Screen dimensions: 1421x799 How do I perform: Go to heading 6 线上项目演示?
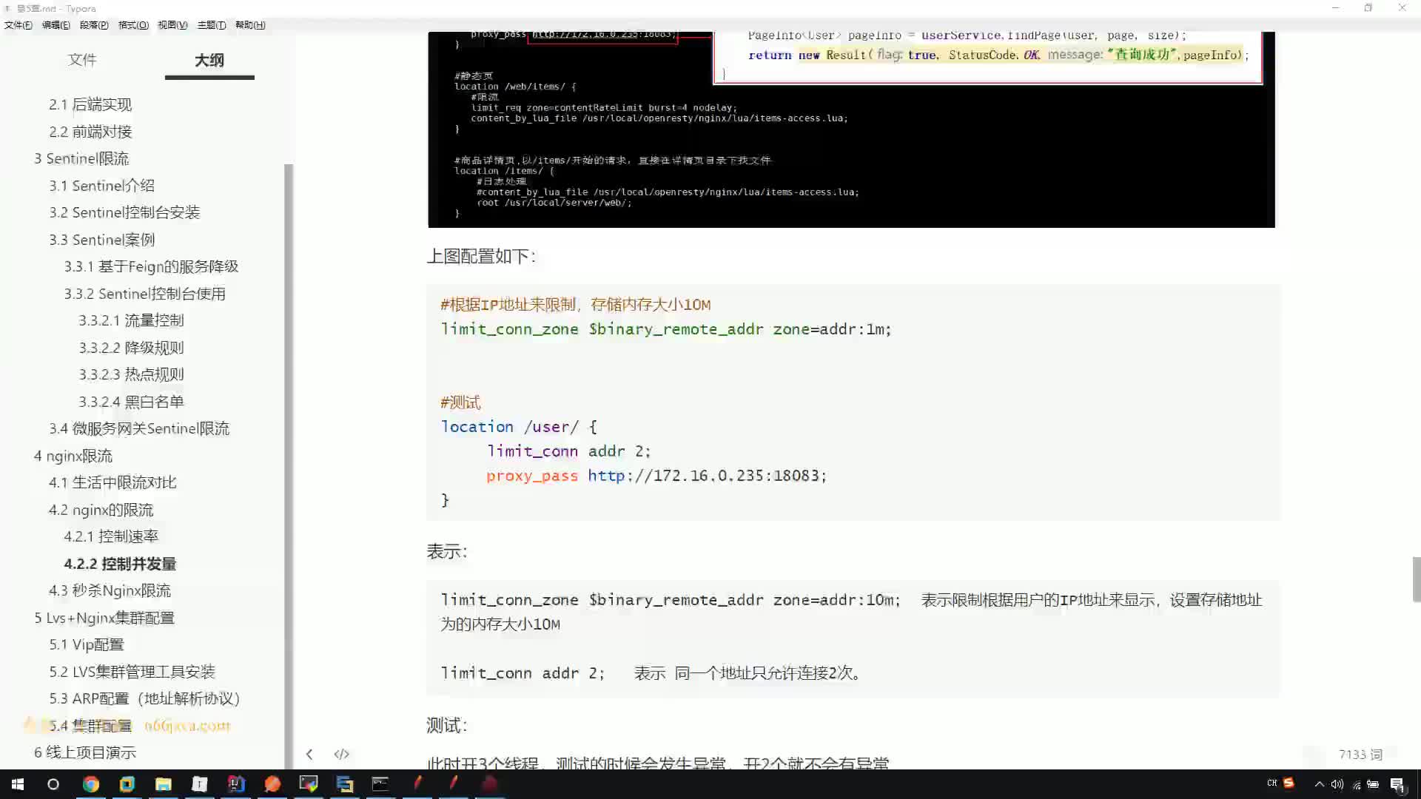coord(85,752)
